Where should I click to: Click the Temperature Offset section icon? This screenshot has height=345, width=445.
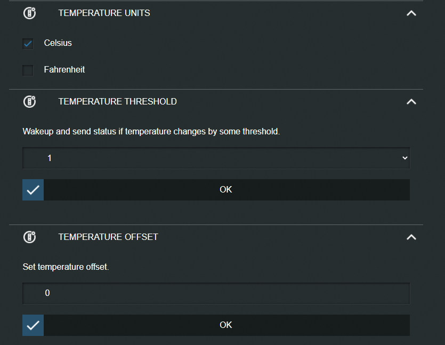[x=29, y=237]
